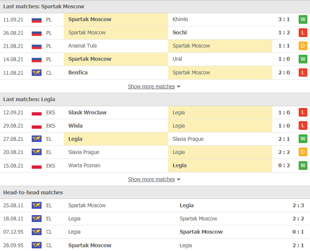This screenshot has height=251, width=310.
Task: Click 1 : 1 score of Arsenal Tula match
Action: pos(284,46)
